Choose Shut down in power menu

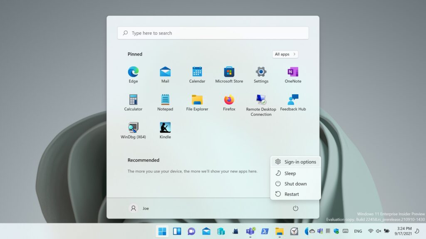pos(295,184)
